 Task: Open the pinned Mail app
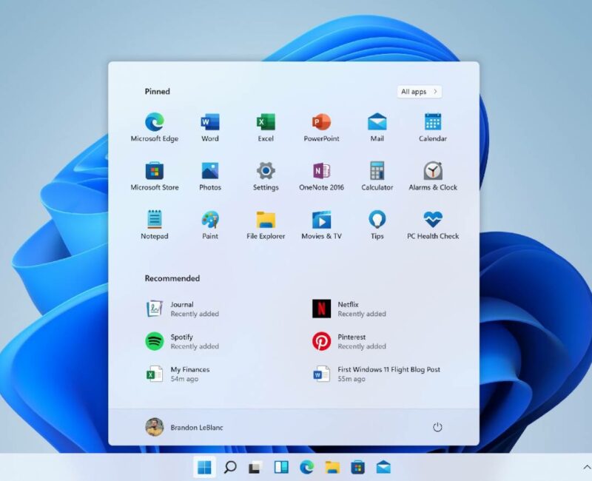click(x=377, y=127)
